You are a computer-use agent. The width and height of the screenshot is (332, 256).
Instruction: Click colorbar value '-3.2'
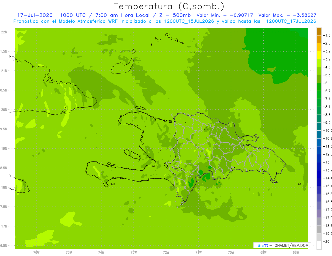point(327,51)
